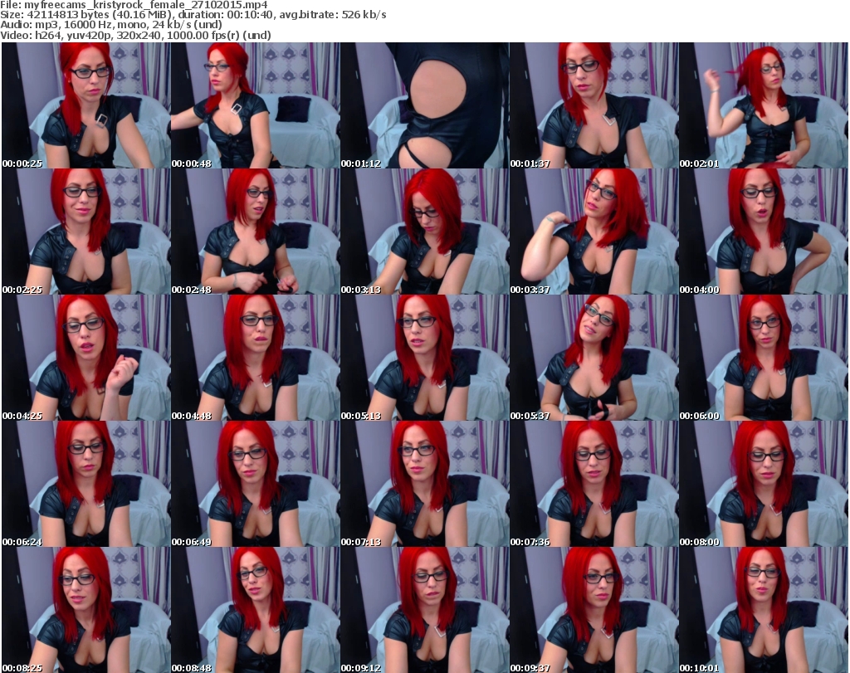Click the frame stamped 00:09:37
This screenshot has width=850, height=673.
coord(594,610)
